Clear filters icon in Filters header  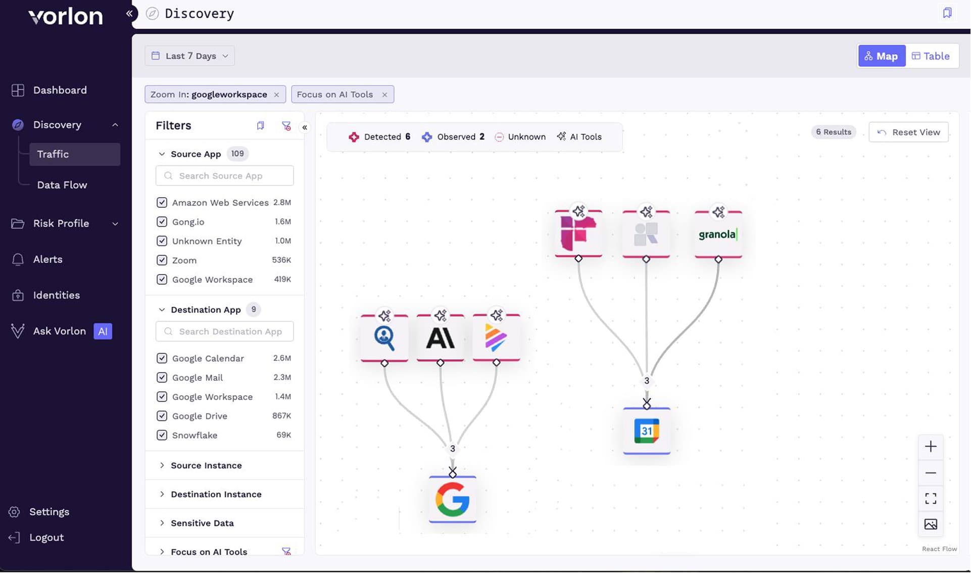coord(286,126)
